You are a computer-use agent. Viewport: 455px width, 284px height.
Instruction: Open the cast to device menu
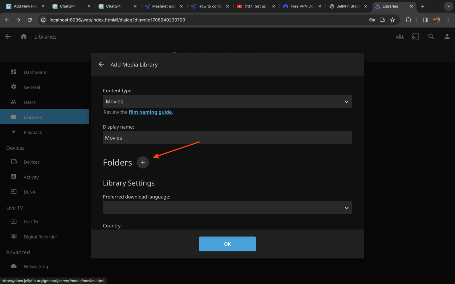(415, 36)
